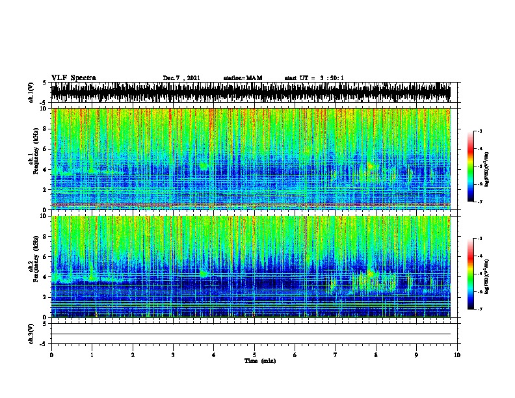The height and width of the screenshot is (398, 515).
Task: Click the -3 label on ch.1 color scale
Action: (x=480, y=131)
